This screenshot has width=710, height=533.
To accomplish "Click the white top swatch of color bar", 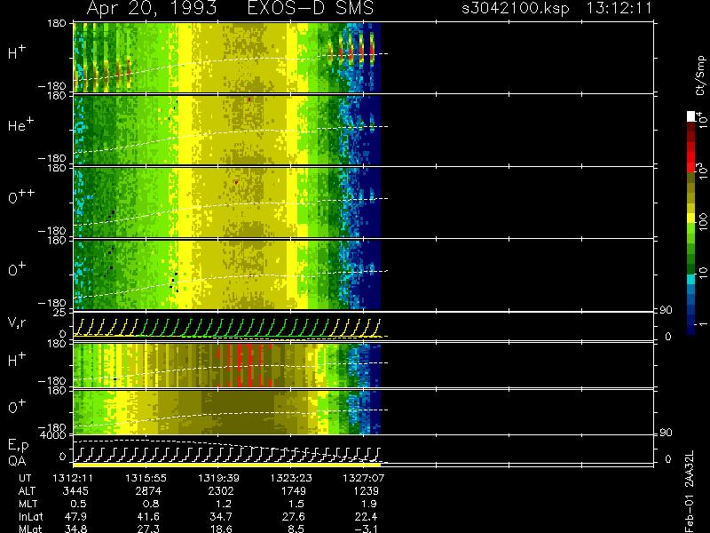I will tap(691, 116).
